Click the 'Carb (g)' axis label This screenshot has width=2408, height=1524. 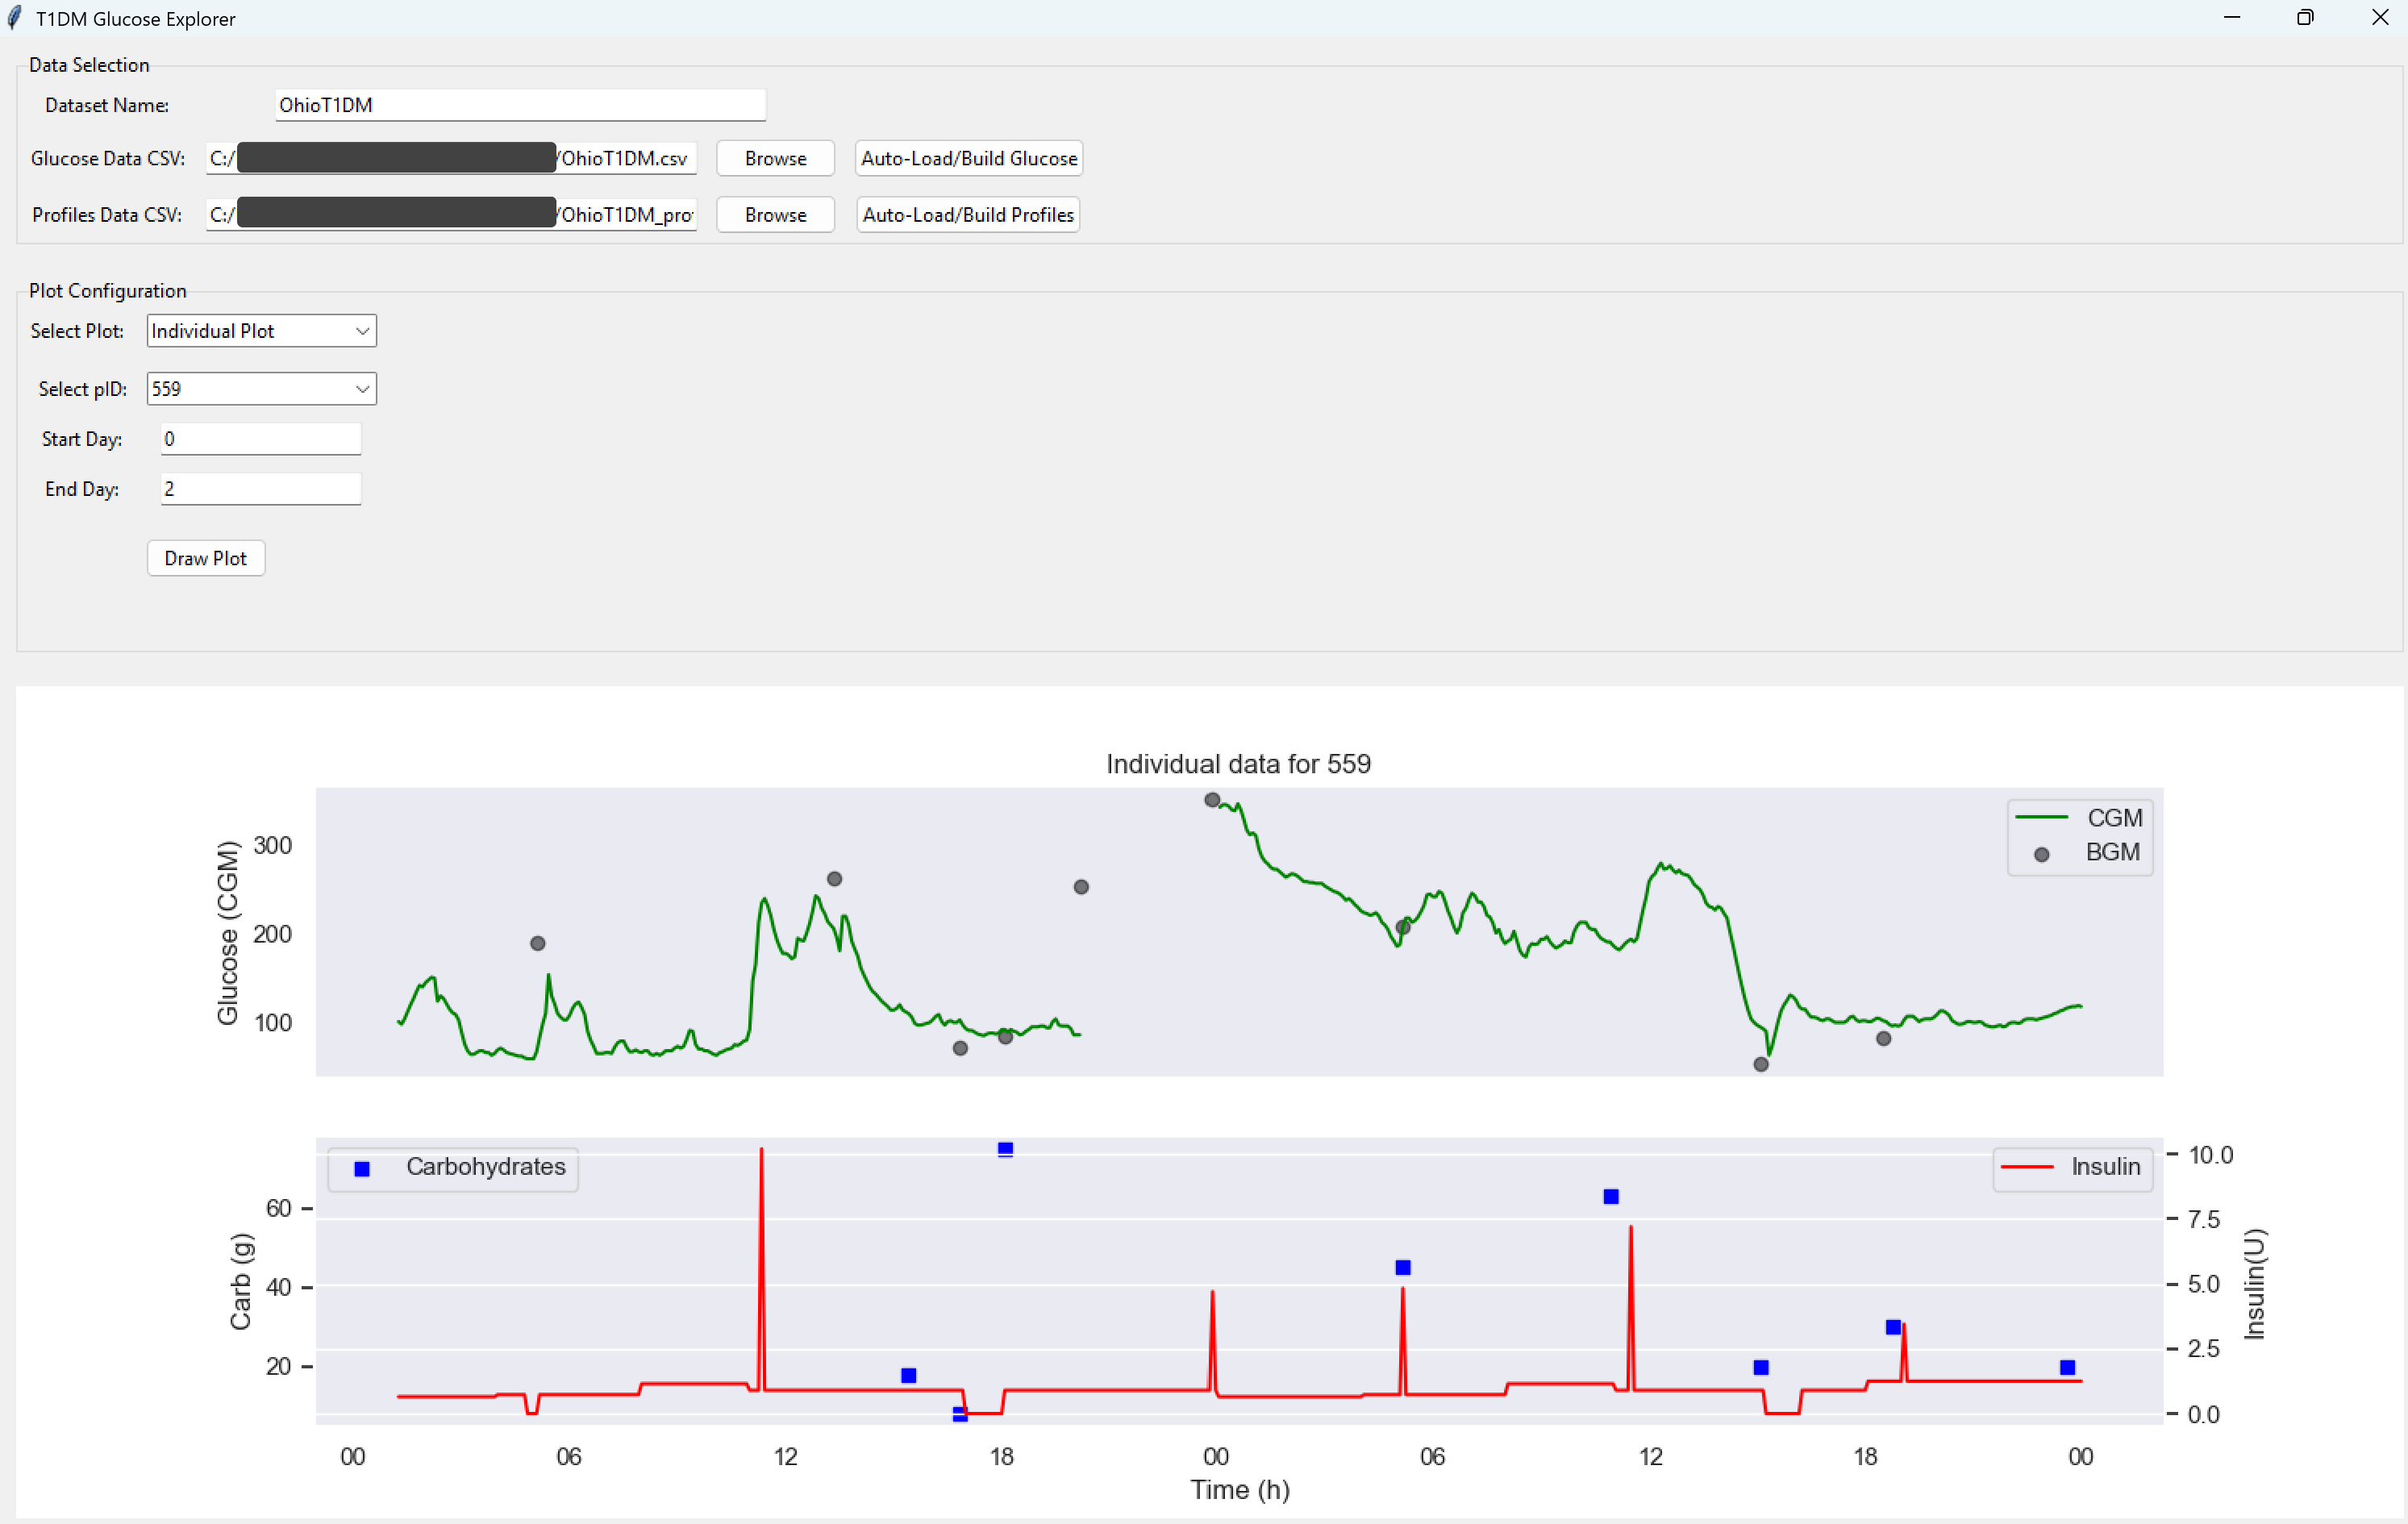241,1282
